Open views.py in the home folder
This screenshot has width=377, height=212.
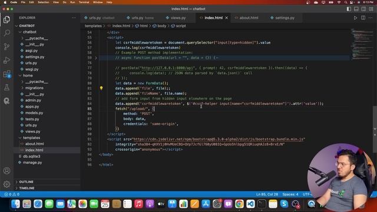tap(33, 131)
